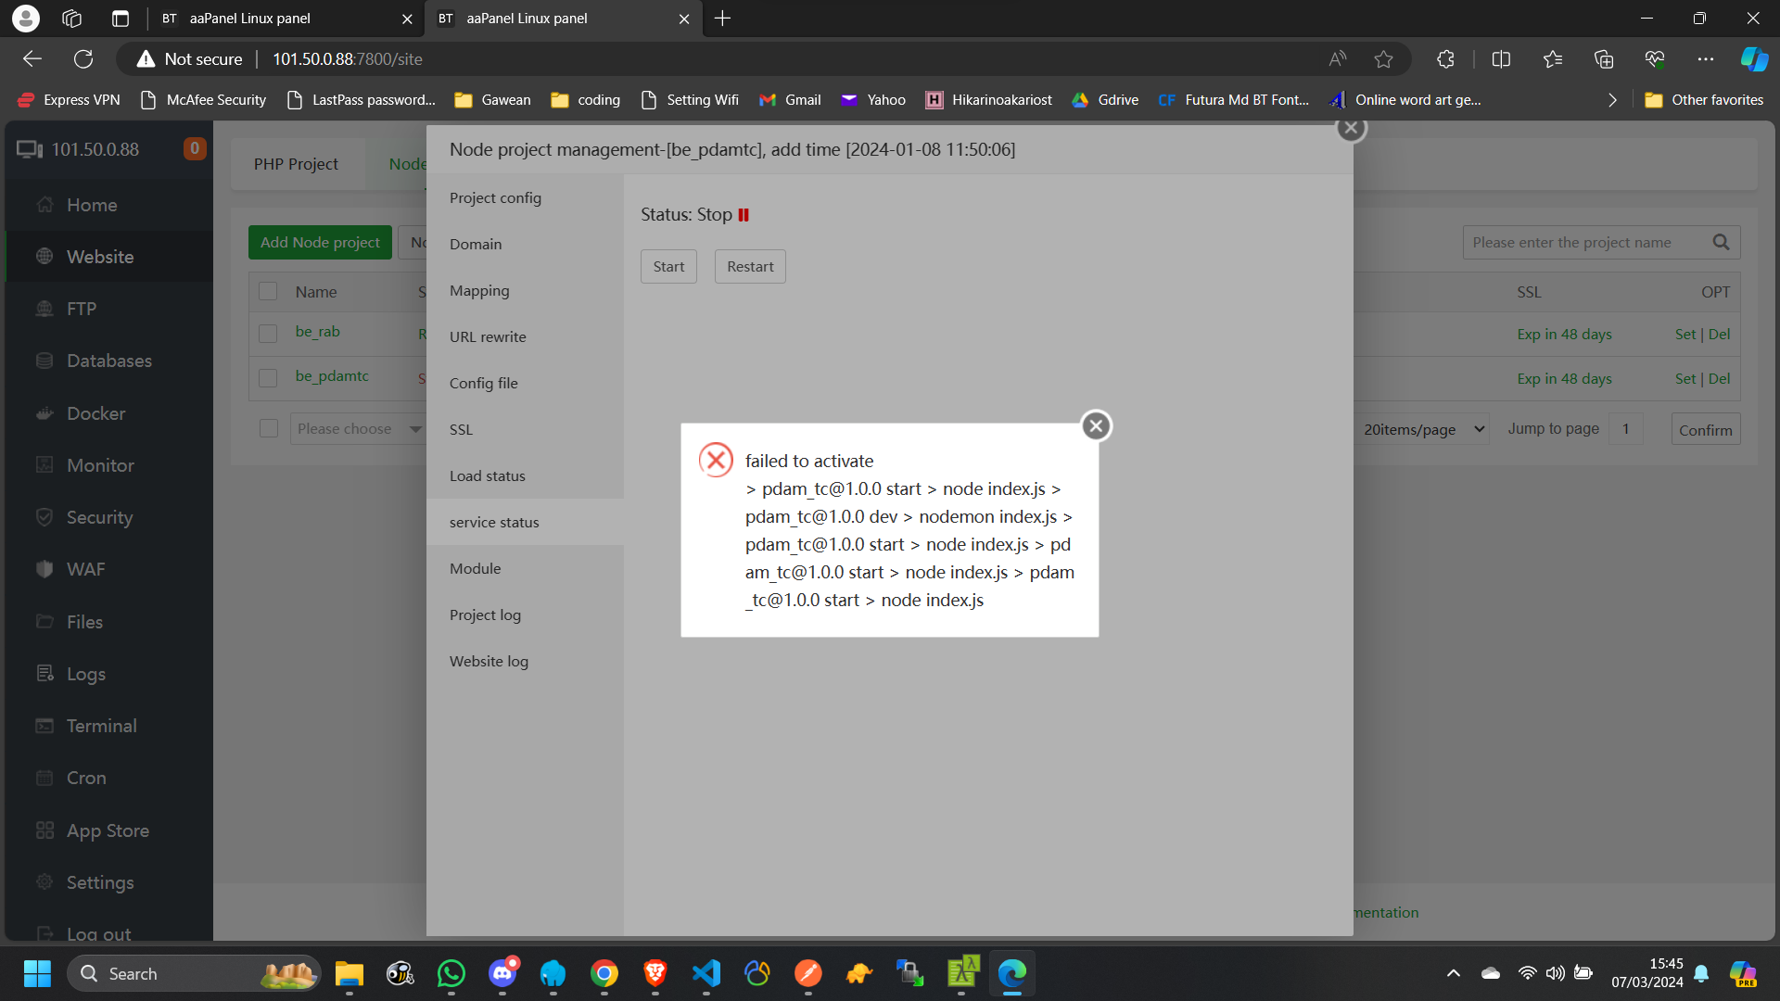Open the Security section in sidebar
Viewport: 1780px width, 1001px height.
(x=99, y=517)
